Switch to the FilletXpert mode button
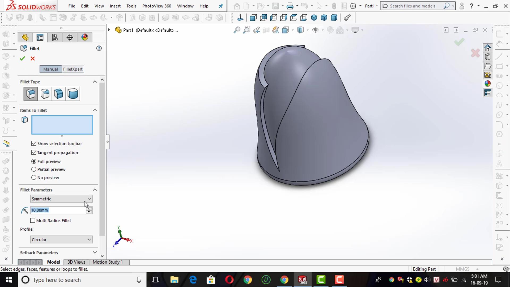Image resolution: width=510 pixels, height=287 pixels. click(73, 69)
